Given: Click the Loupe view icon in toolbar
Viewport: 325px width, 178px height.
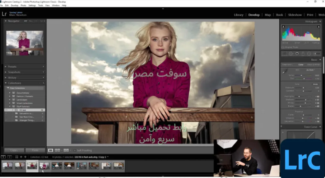Looking at the screenshot, I should tap(50, 150).
